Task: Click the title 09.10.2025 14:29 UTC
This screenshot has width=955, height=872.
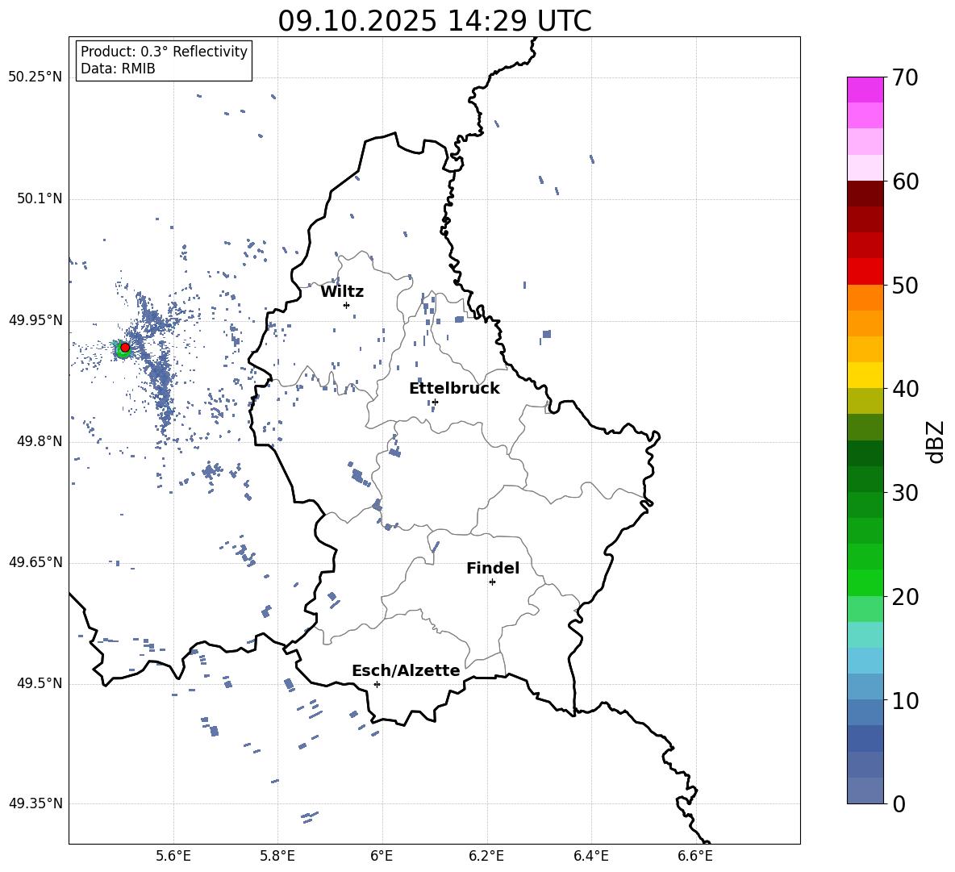Action: click(435, 21)
